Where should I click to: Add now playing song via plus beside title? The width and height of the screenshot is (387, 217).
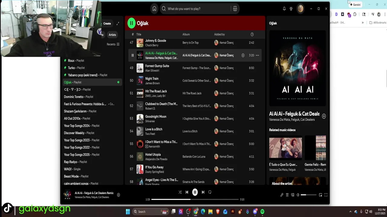[x=324, y=116]
